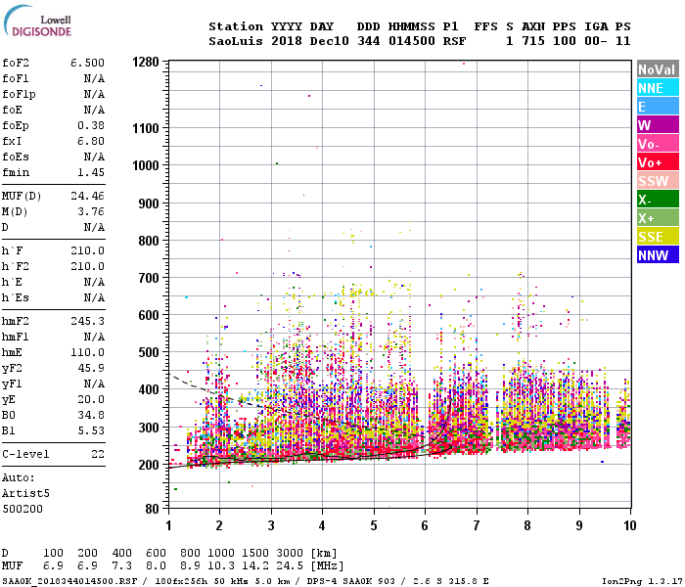
Task: Click the 1000 km height axis label
Action: (x=146, y=165)
